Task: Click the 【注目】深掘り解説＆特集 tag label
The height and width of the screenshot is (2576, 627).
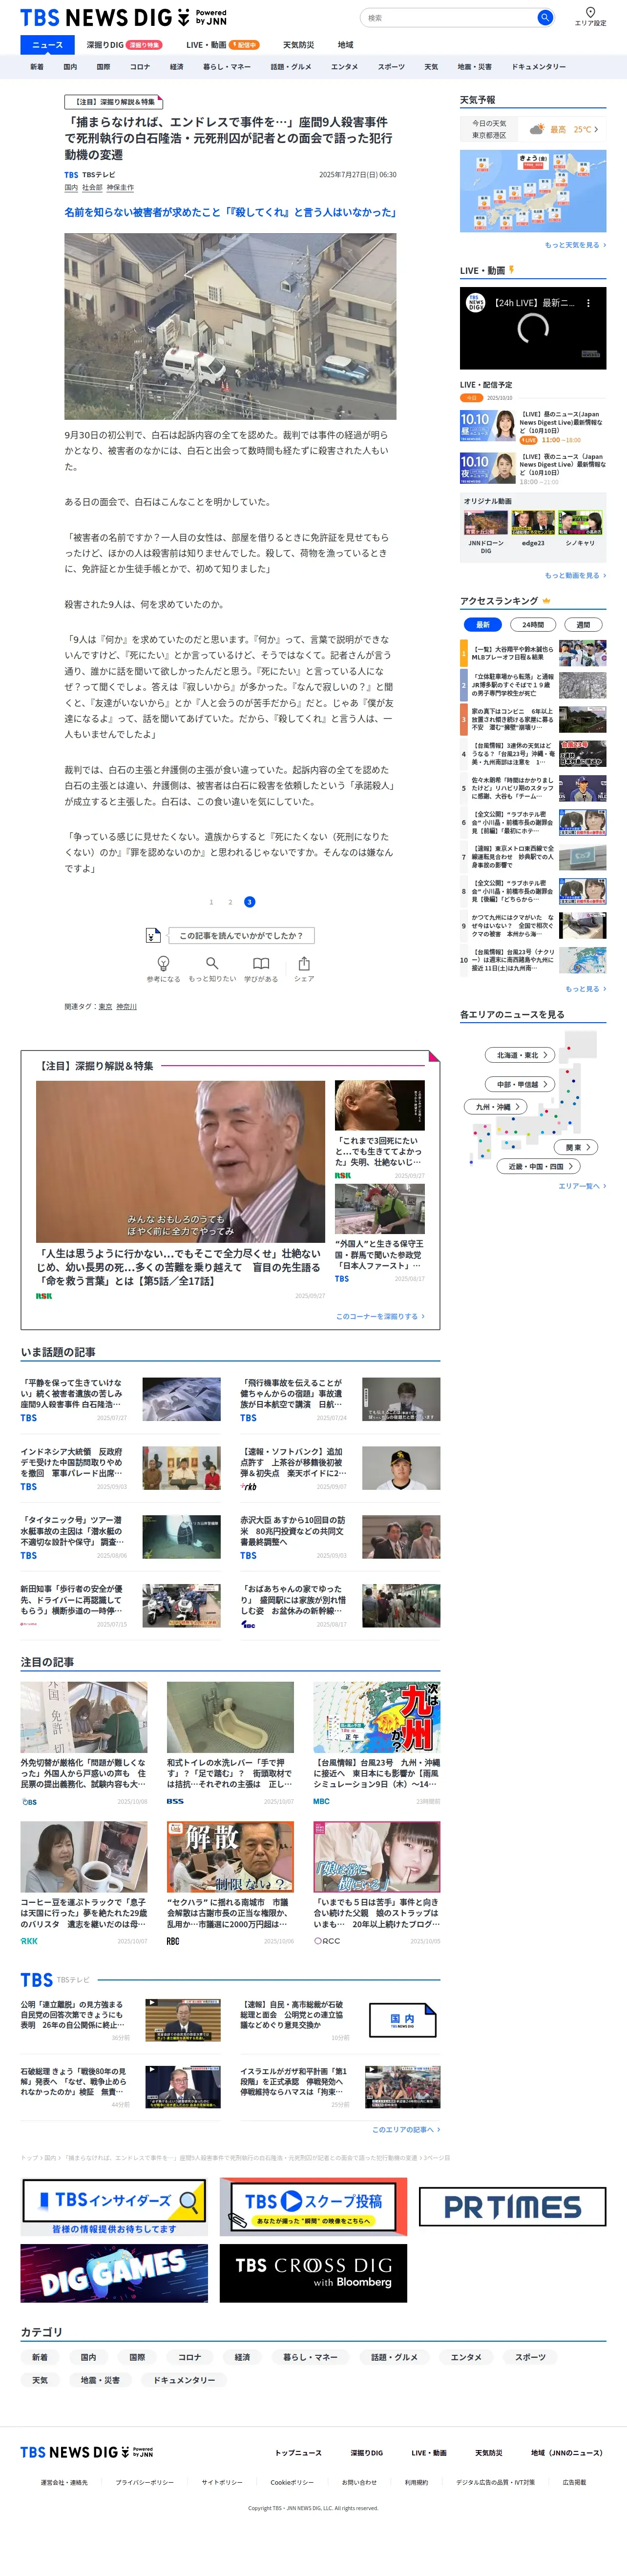Action: tap(113, 102)
